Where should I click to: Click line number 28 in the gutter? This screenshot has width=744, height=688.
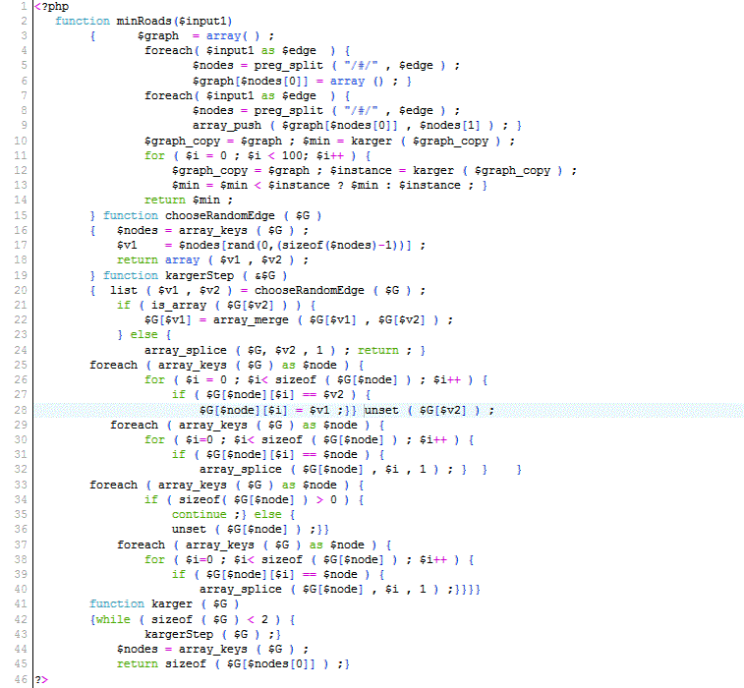tap(20, 409)
